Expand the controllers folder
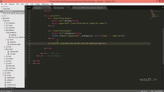 pos(5,28)
